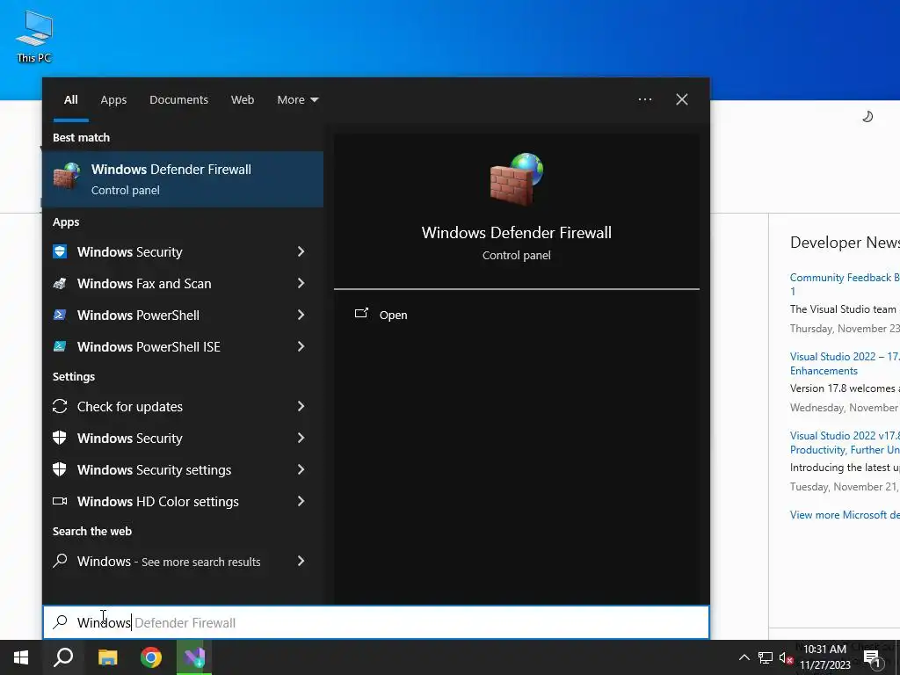Click the Visual Studio Installer taskbar icon
Image resolution: width=900 pixels, height=675 pixels.
coord(194,657)
